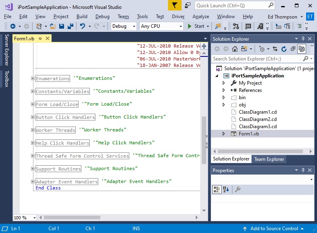Switch to the Team Explorer tab
The image size is (317, 233).
pos(269,159)
